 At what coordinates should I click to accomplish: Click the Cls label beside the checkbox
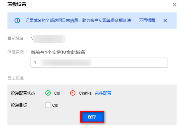pyautogui.click(x=55, y=105)
